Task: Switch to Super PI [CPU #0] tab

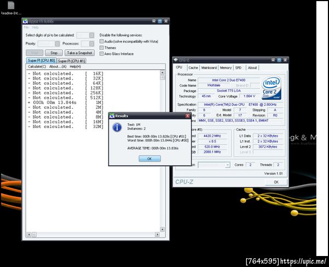Action: pyautogui.click(x=41, y=60)
